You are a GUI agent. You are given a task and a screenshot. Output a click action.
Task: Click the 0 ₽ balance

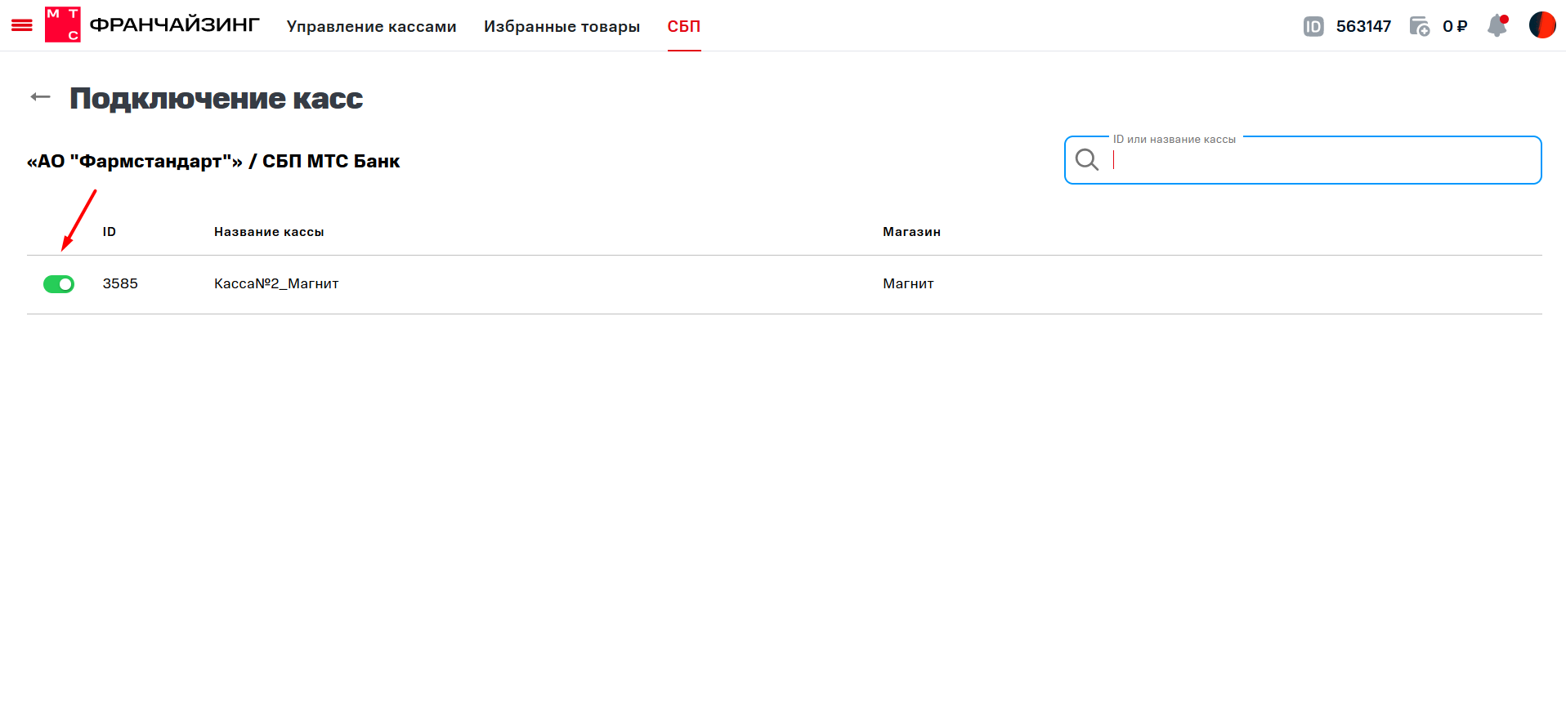tap(1455, 26)
